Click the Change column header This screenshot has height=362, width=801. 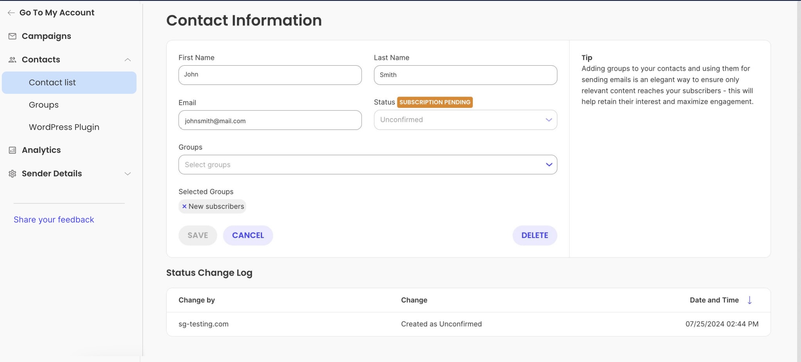pos(414,300)
